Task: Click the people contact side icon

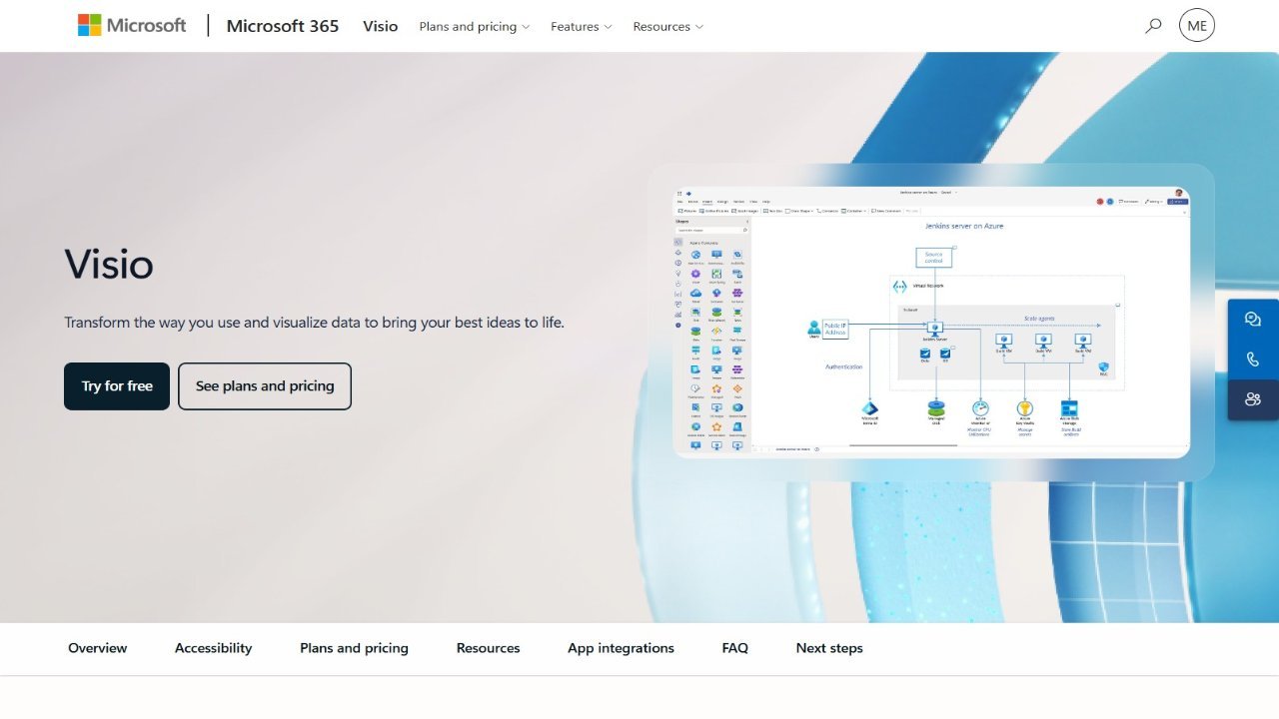Action: pyautogui.click(x=1253, y=399)
